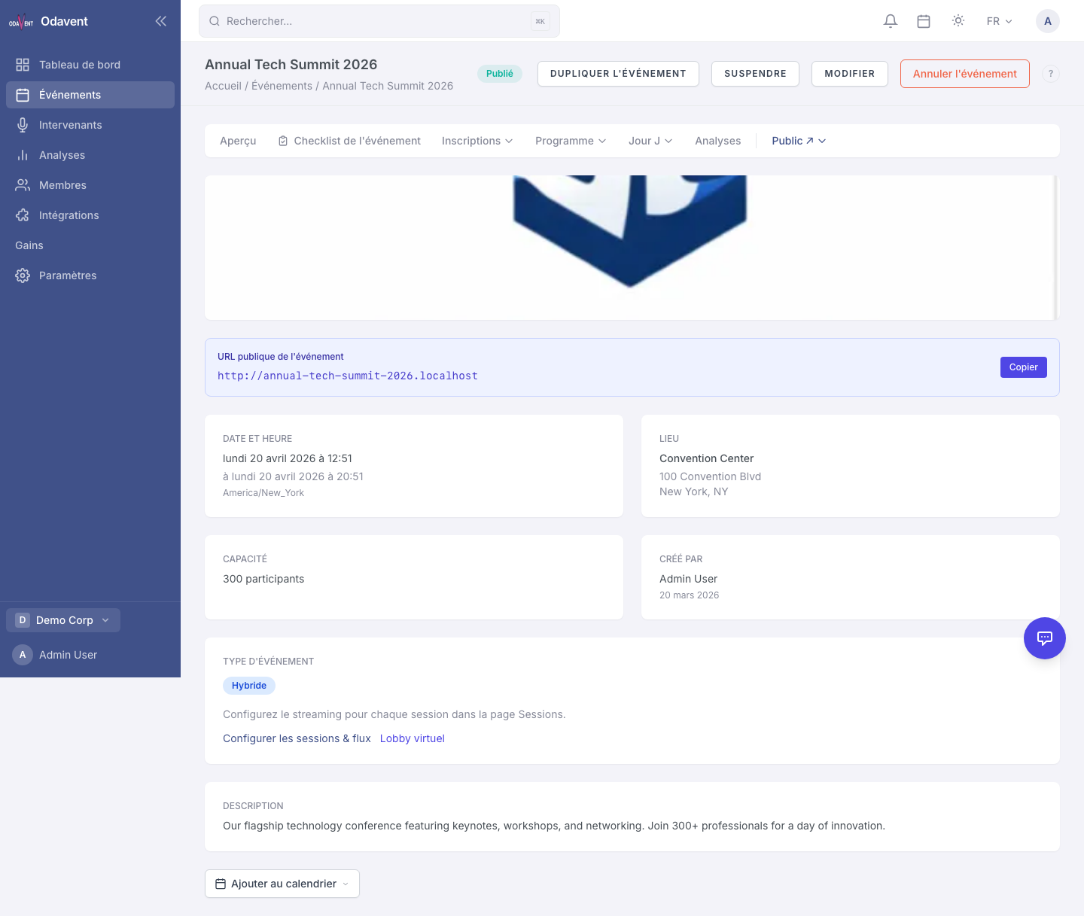Image resolution: width=1084 pixels, height=916 pixels.
Task: Click the Modifier button
Action: pos(850,74)
